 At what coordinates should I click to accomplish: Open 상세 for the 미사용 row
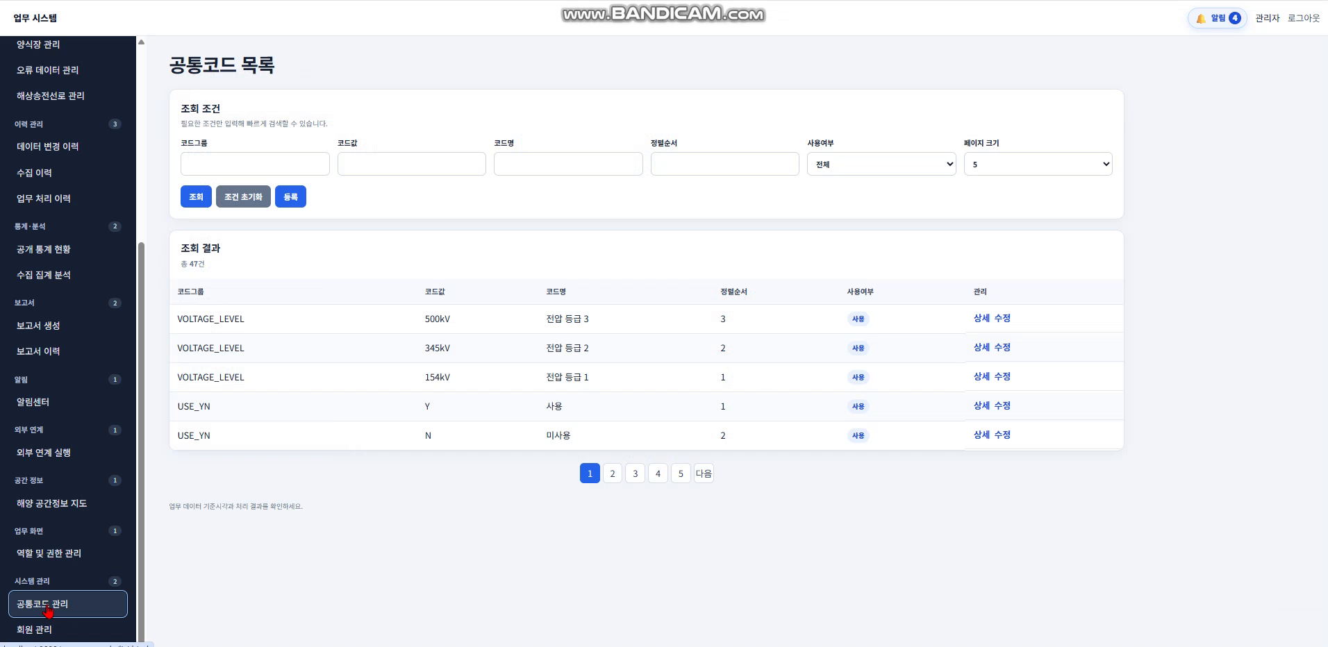[x=981, y=435]
